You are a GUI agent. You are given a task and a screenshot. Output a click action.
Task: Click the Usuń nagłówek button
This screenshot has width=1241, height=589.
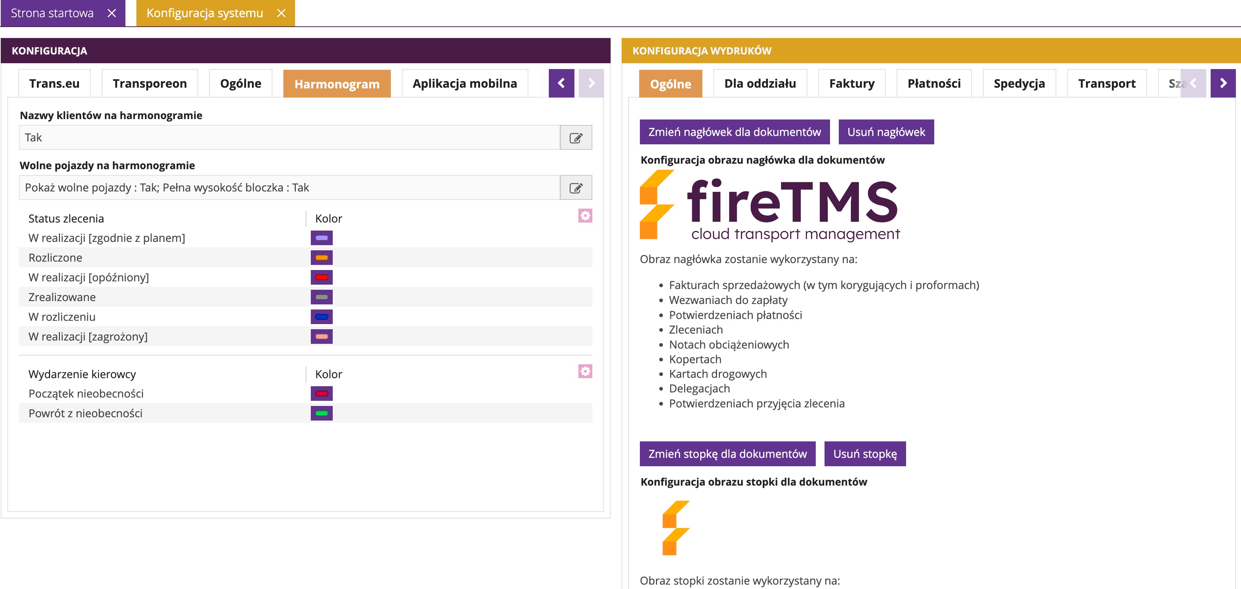click(886, 132)
